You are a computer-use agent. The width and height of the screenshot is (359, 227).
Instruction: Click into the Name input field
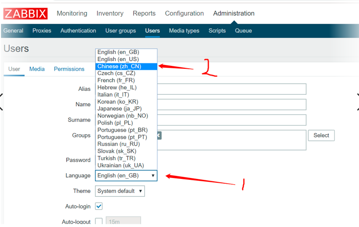(232, 104)
